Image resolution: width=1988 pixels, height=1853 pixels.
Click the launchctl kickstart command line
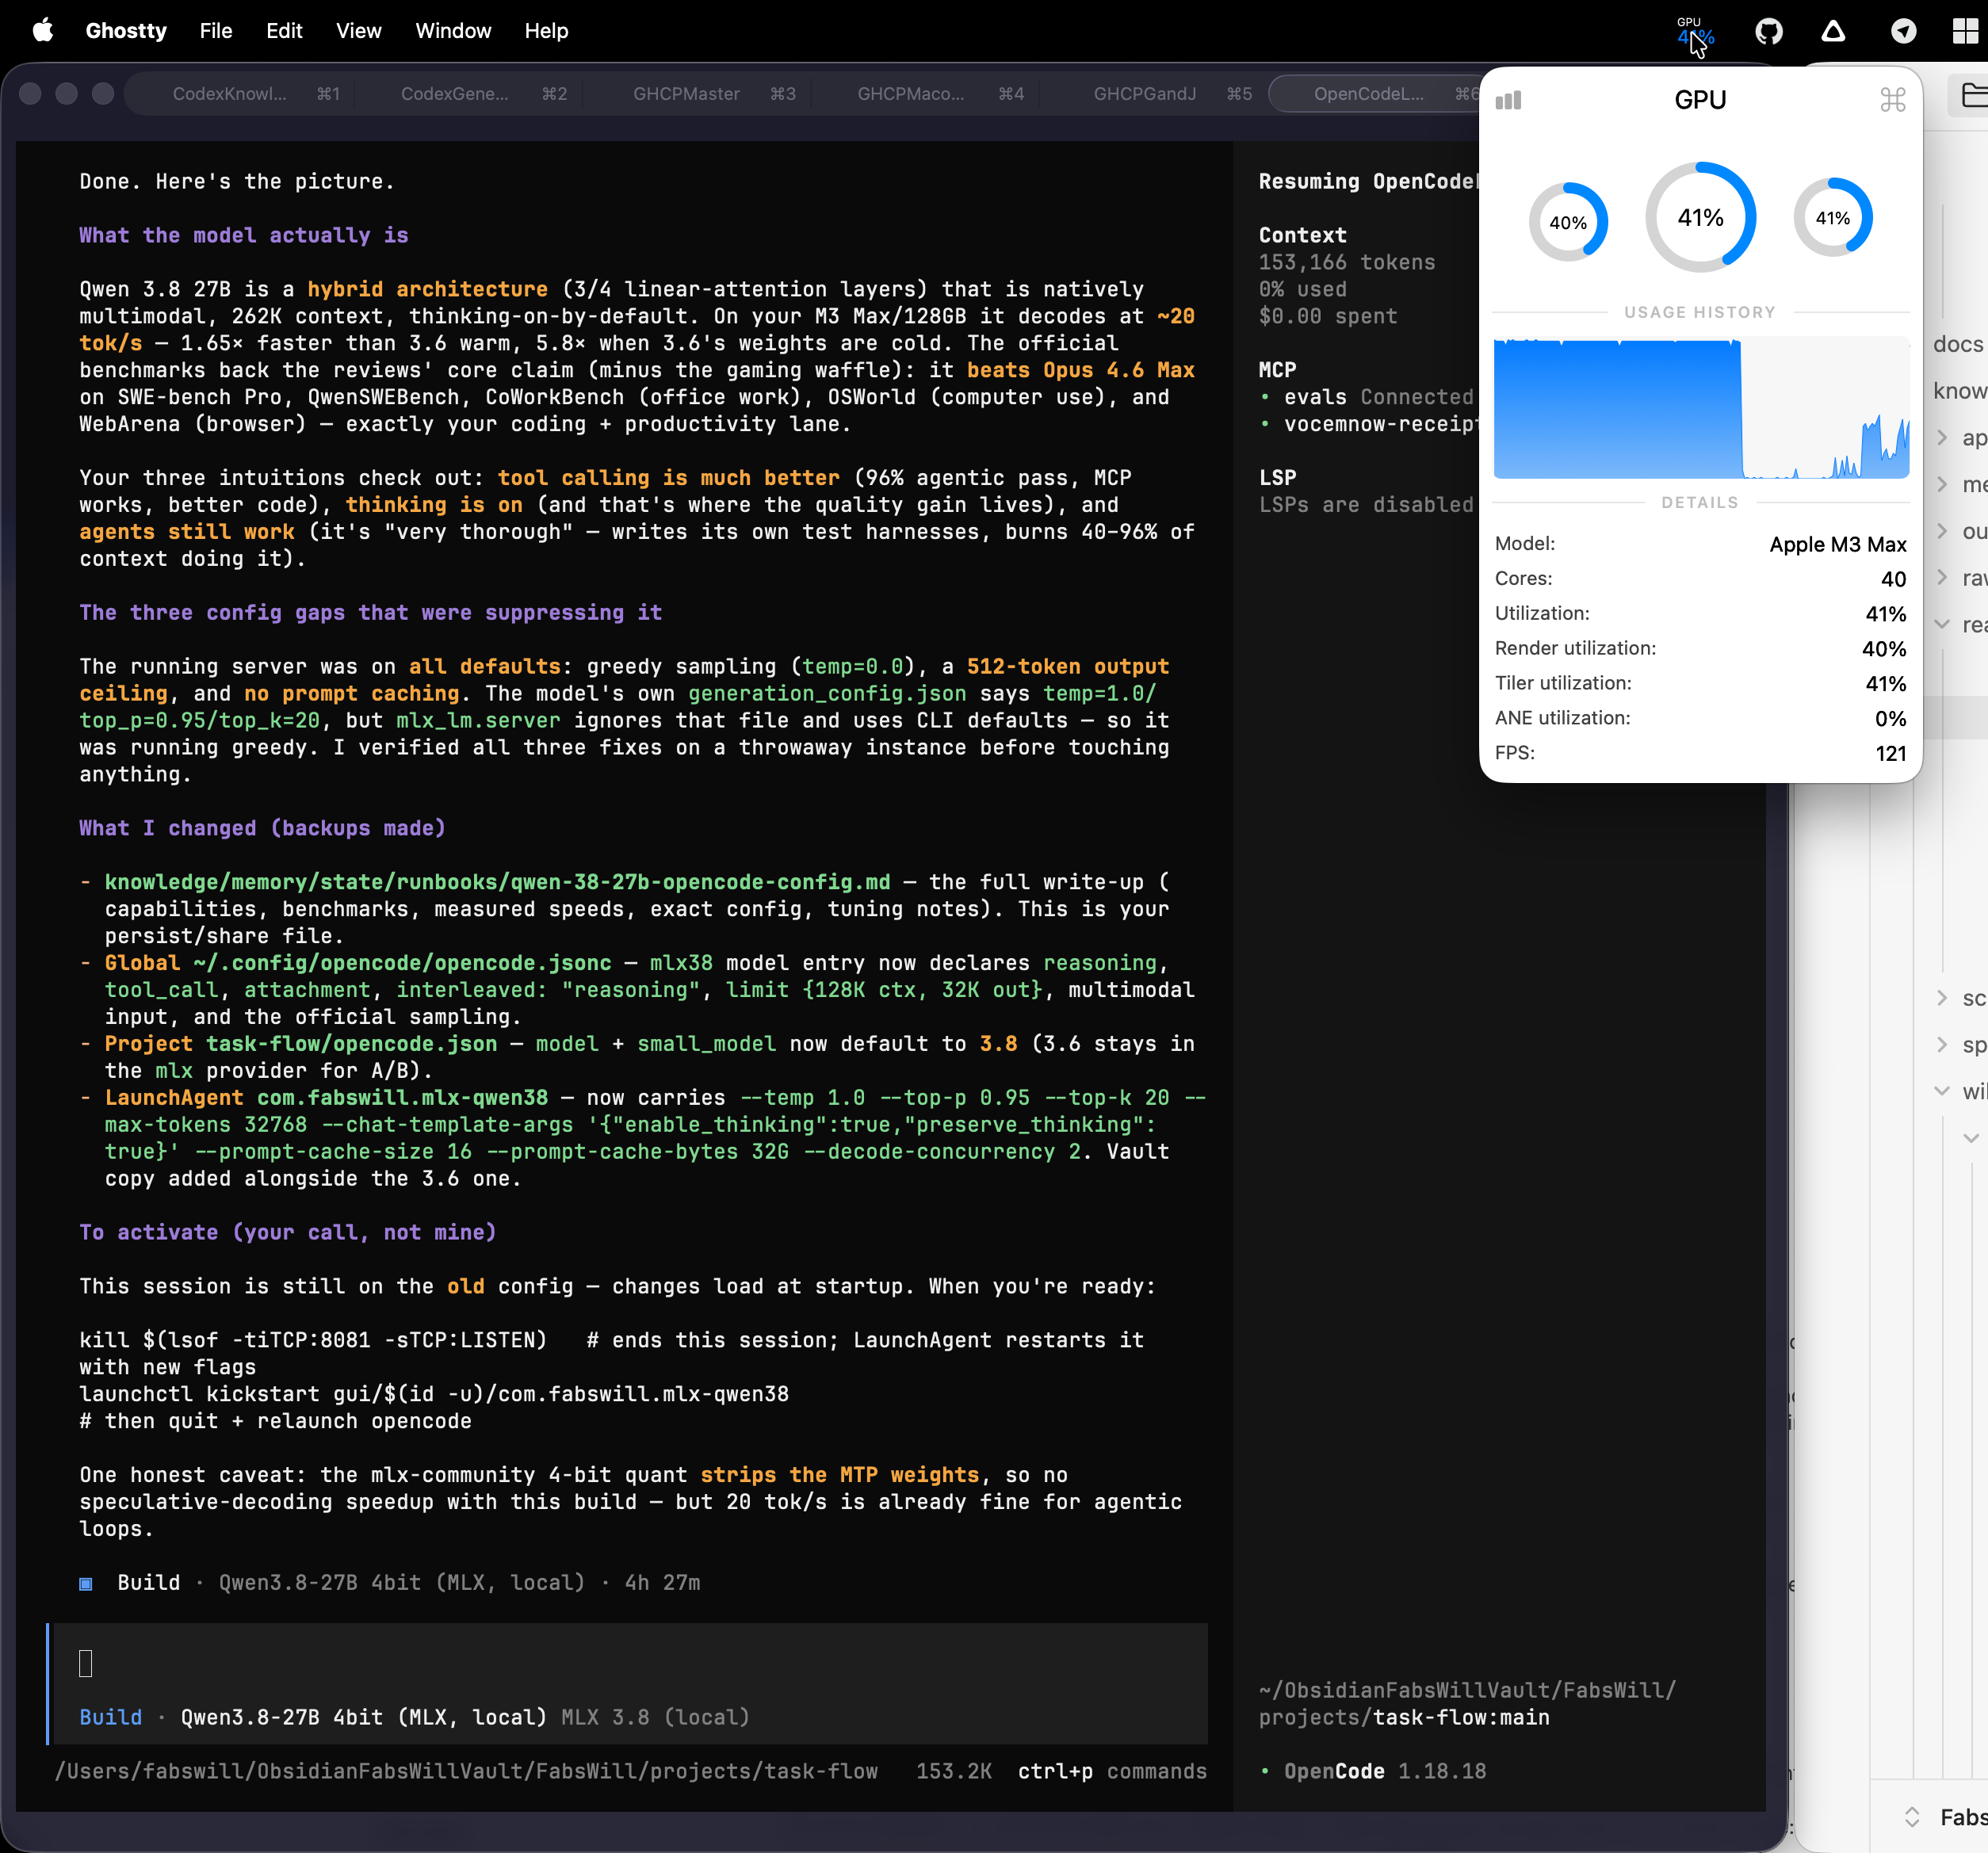[x=434, y=1394]
